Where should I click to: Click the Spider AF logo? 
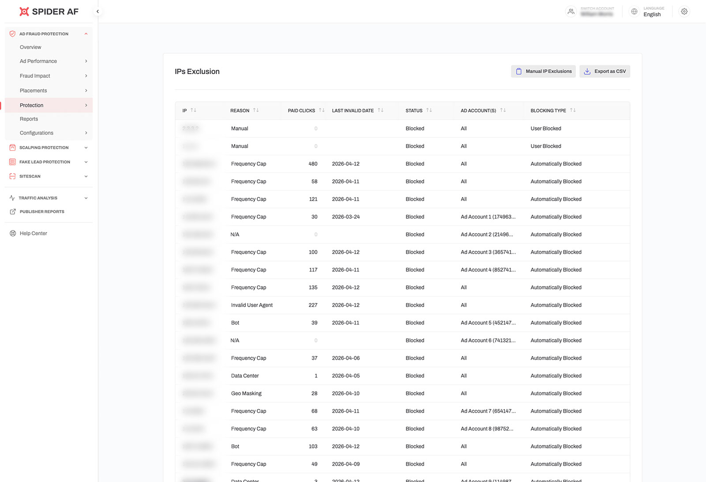click(x=49, y=11)
